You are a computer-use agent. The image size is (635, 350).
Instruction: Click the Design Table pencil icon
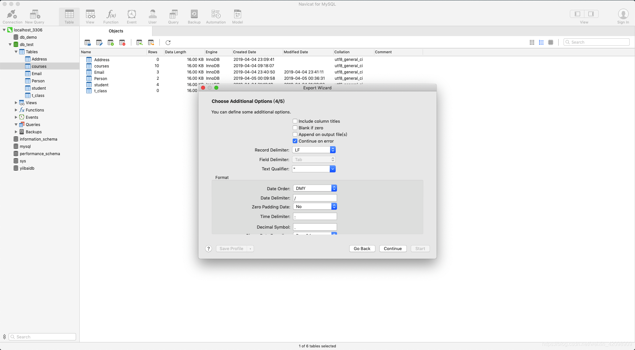coord(99,42)
